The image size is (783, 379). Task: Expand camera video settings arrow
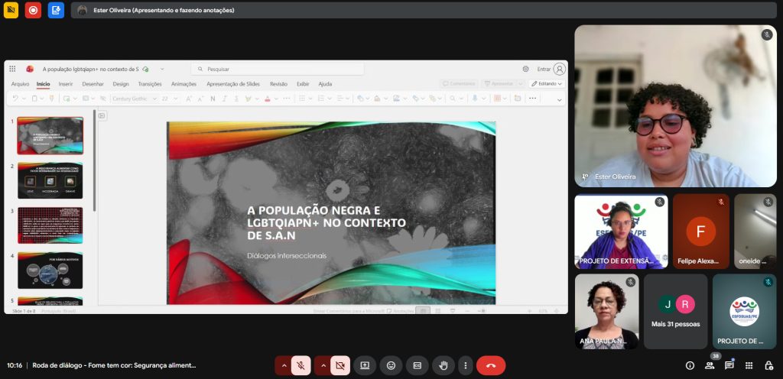[323, 365]
